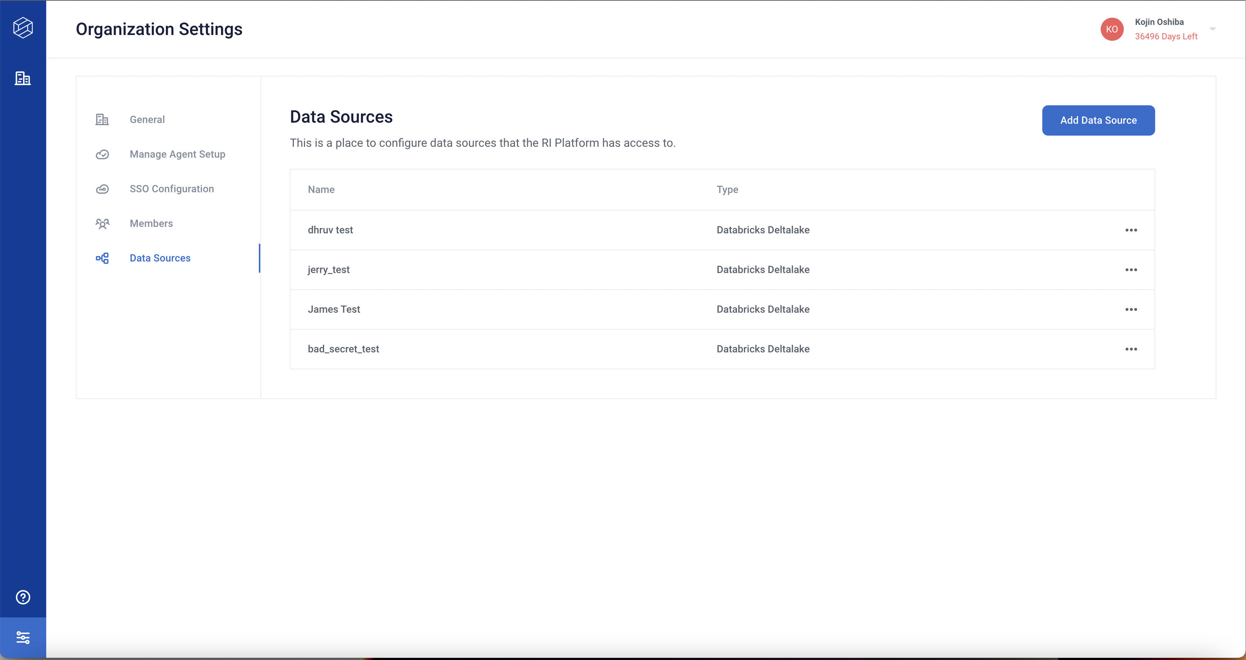Select the dhruv test data source name

(330, 230)
